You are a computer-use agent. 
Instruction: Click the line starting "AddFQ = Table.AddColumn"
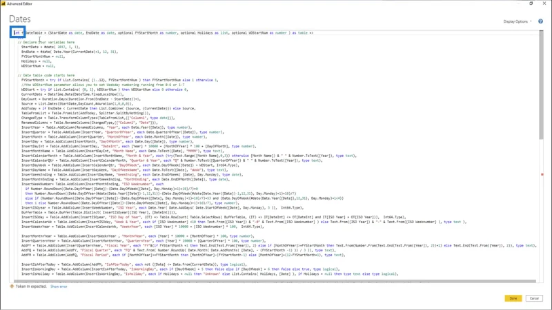[178, 250]
